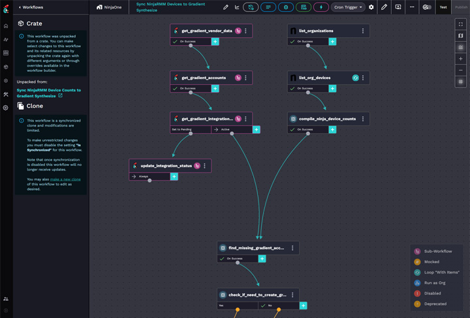The height and width of the screenshot is (318, 470).
Task: Open the more options ellipsis menu
Action: click(412, 7)
